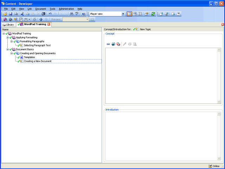Viewport: 225px width, 169px height.
Task: Open the Help menu
Action: [x=80, y=9]
